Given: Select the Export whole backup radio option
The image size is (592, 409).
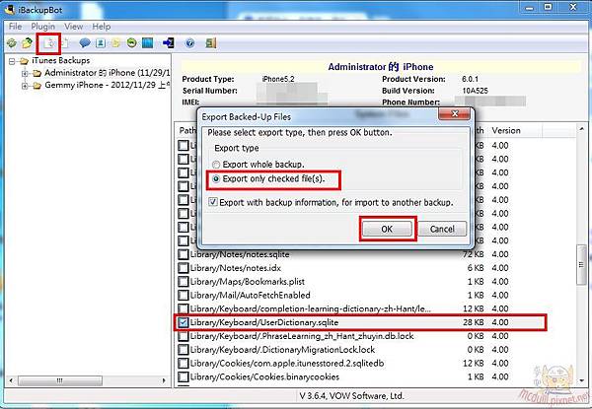Looking at the screenshot, I should [216, 165].
